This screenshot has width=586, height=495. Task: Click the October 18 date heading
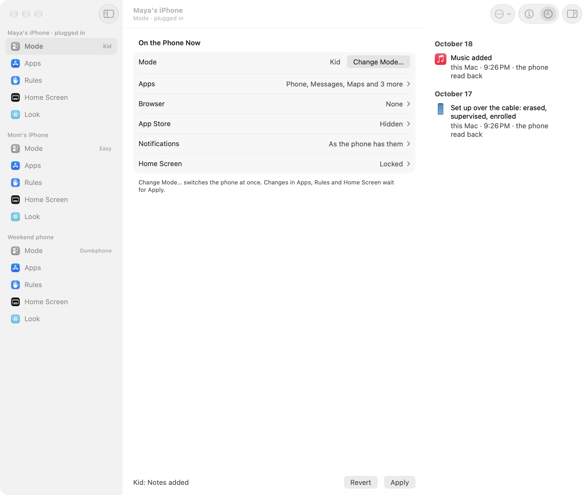coord(453,44)
